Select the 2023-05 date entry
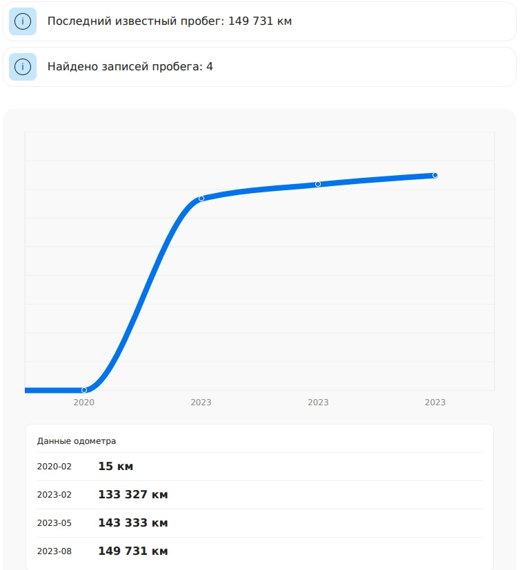 tap(54, 523)
